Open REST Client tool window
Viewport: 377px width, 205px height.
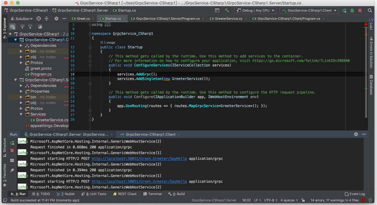tap(125, 194)
